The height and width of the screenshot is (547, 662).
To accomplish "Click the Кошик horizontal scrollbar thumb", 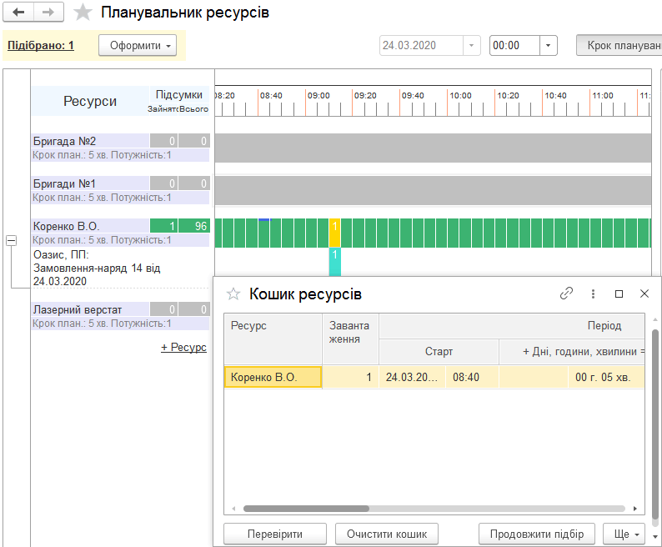I will (306, 509).
